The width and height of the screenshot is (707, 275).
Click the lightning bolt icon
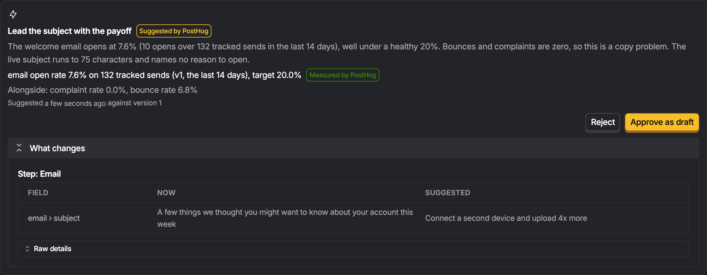click(x=13, y=14)
